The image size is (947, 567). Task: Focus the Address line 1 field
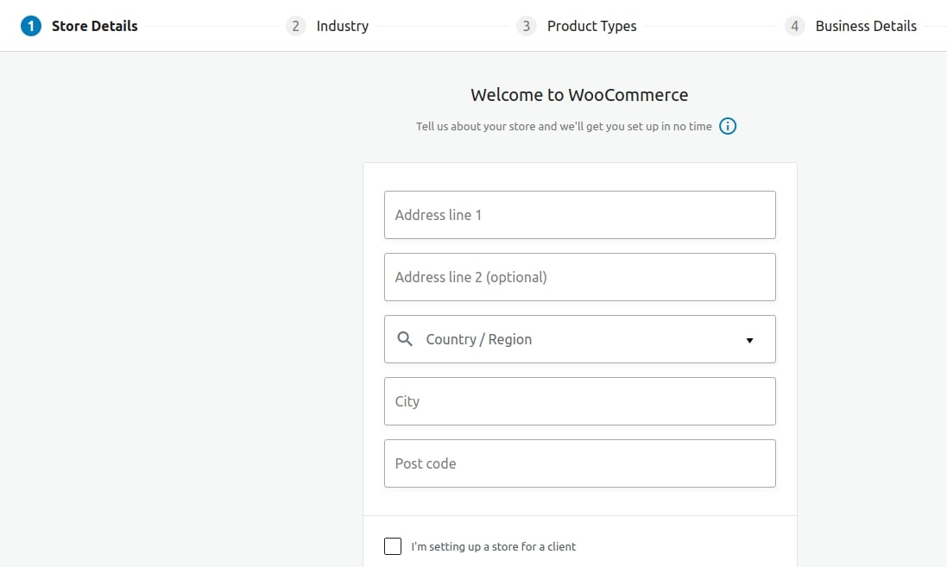580,215
